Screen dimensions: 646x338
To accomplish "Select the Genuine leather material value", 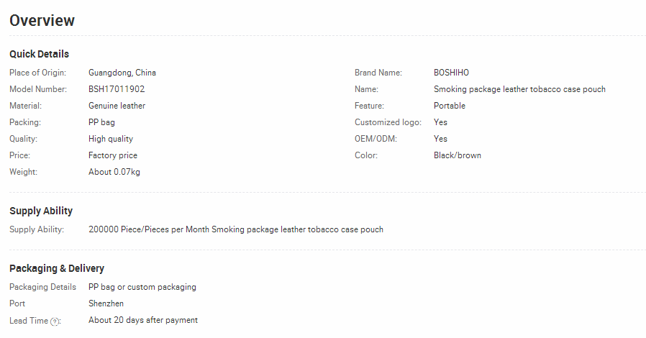I will tap(117, 106).
